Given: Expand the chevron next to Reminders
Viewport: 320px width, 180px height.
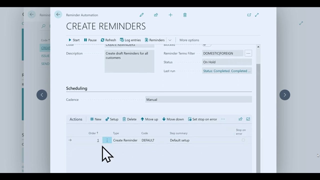Looking at the screenshot, I should [x=170, y=40].
